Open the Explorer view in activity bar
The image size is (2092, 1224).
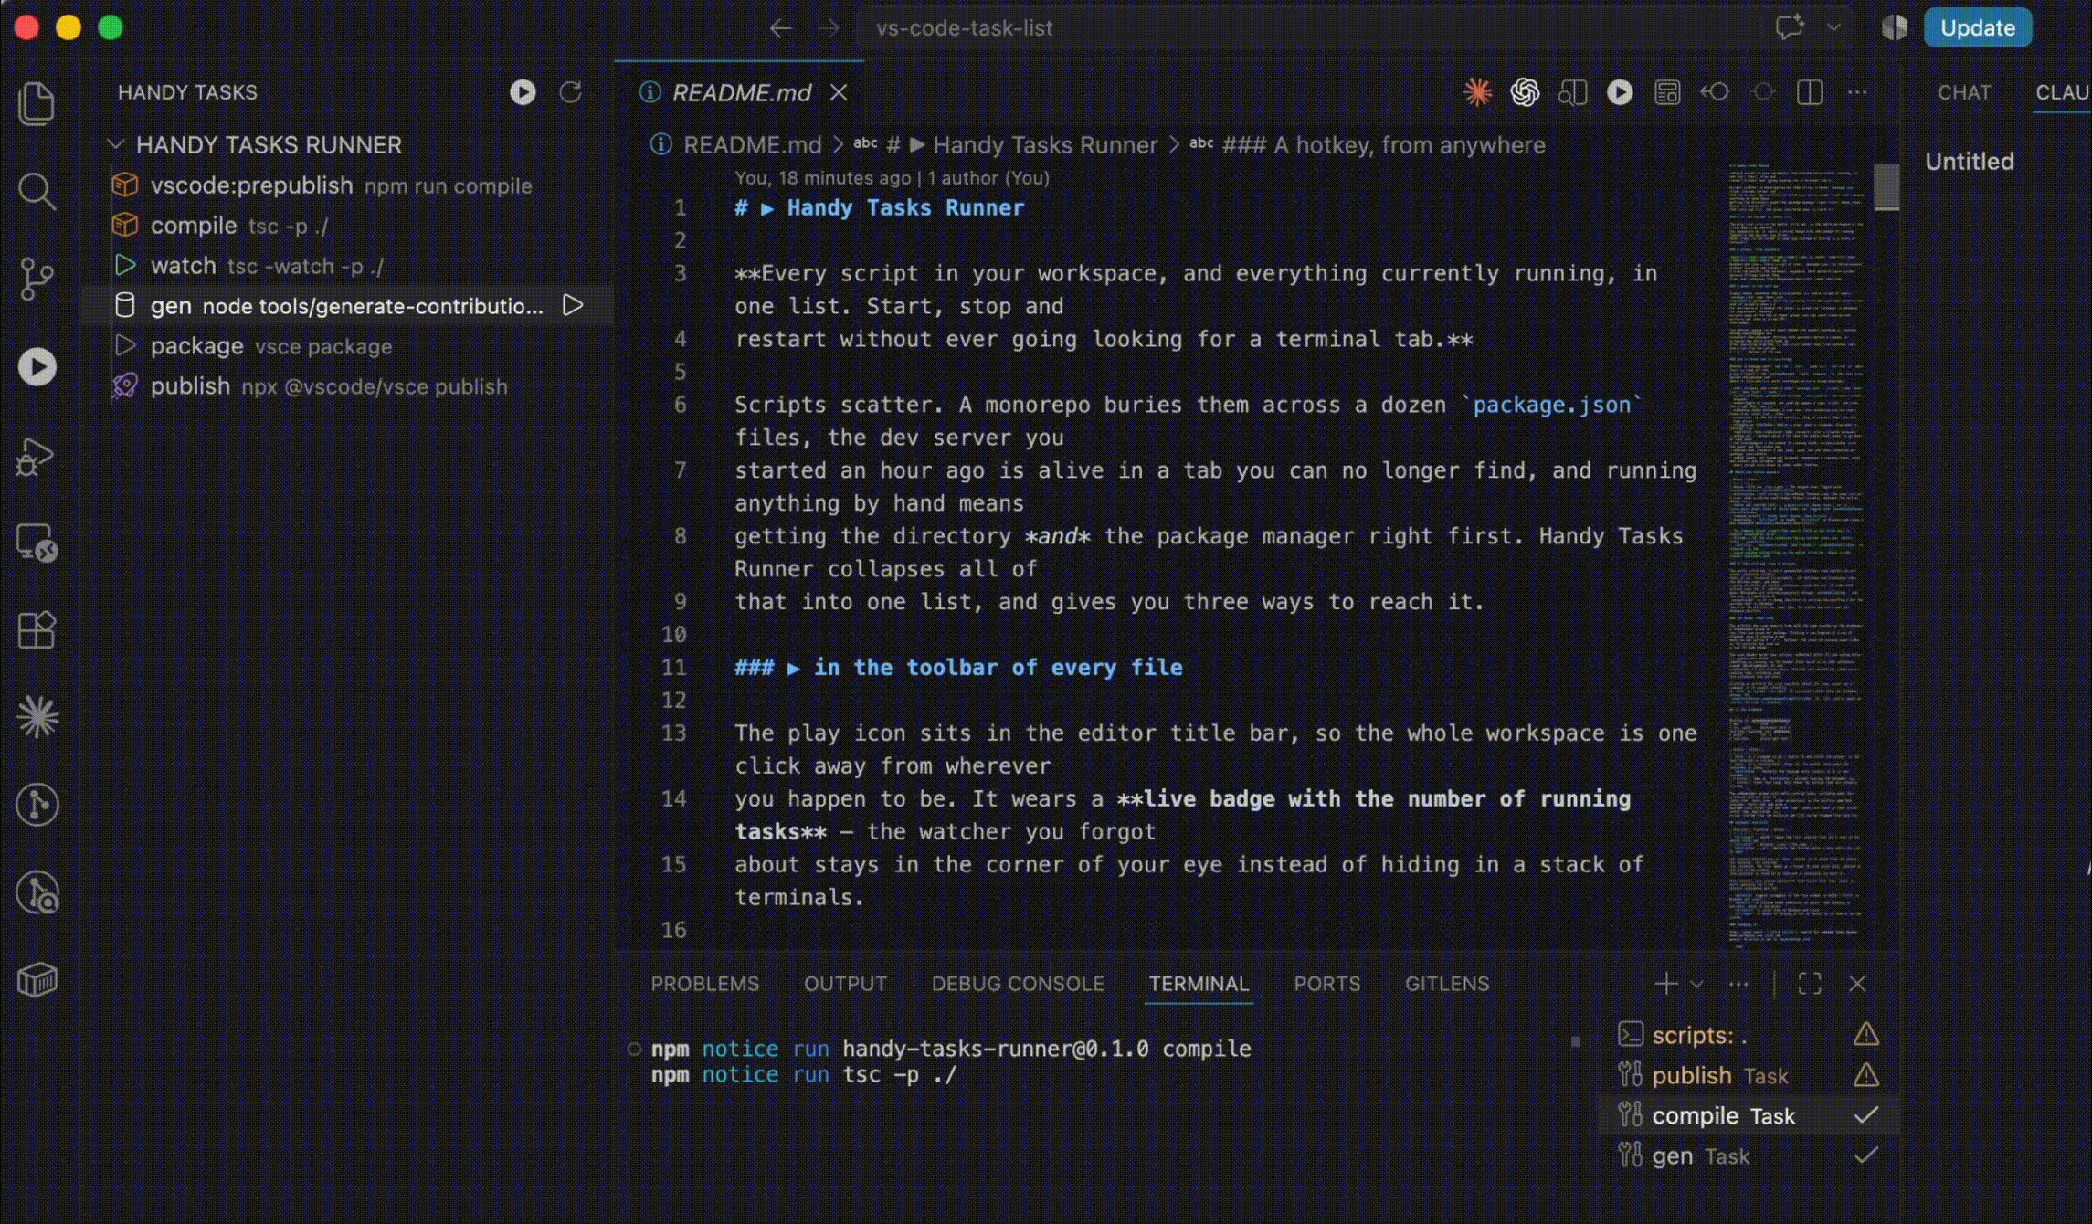click(37, 102)
